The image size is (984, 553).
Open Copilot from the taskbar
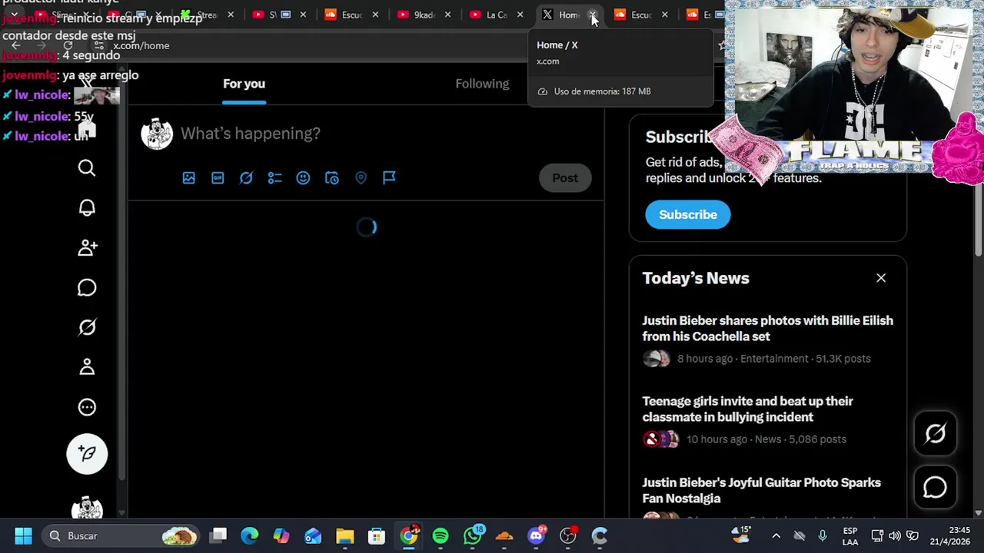point(281,535)
